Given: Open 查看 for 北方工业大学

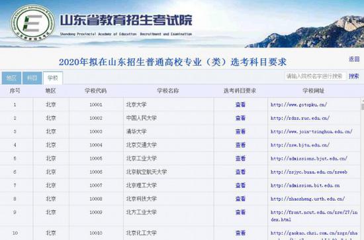Looking at the screenshot, I should click(x=240, y=213).
